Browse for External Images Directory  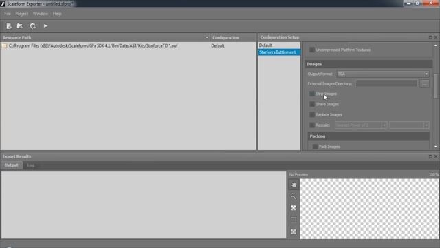[424, 84]
